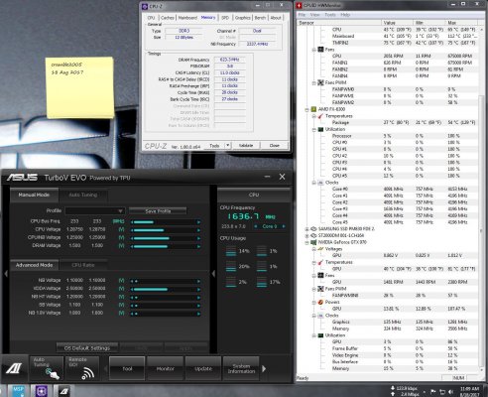This screenshot has height=397, width=488.
Task: Open the Monitor section in AI Suite
Action: click(x=165, y=368)
